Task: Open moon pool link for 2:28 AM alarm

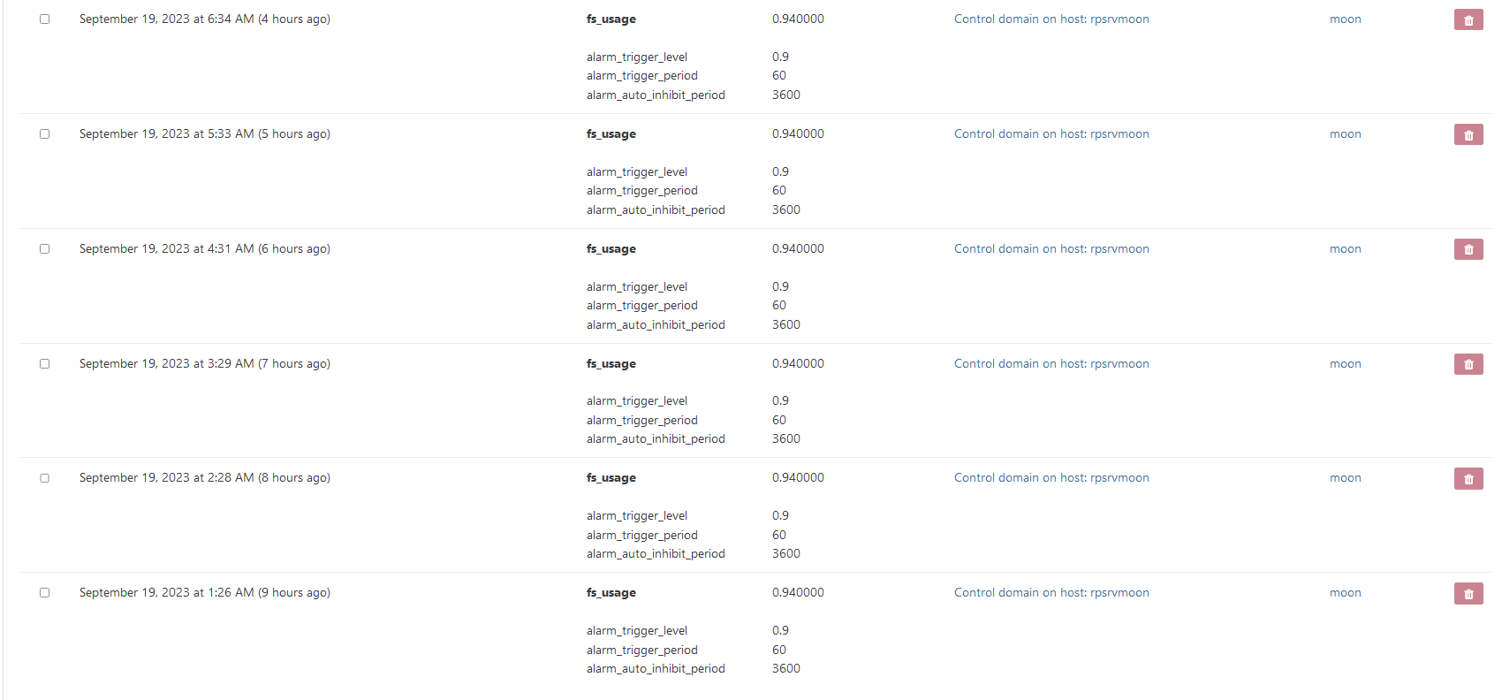Action: (x=1345, y=478)
